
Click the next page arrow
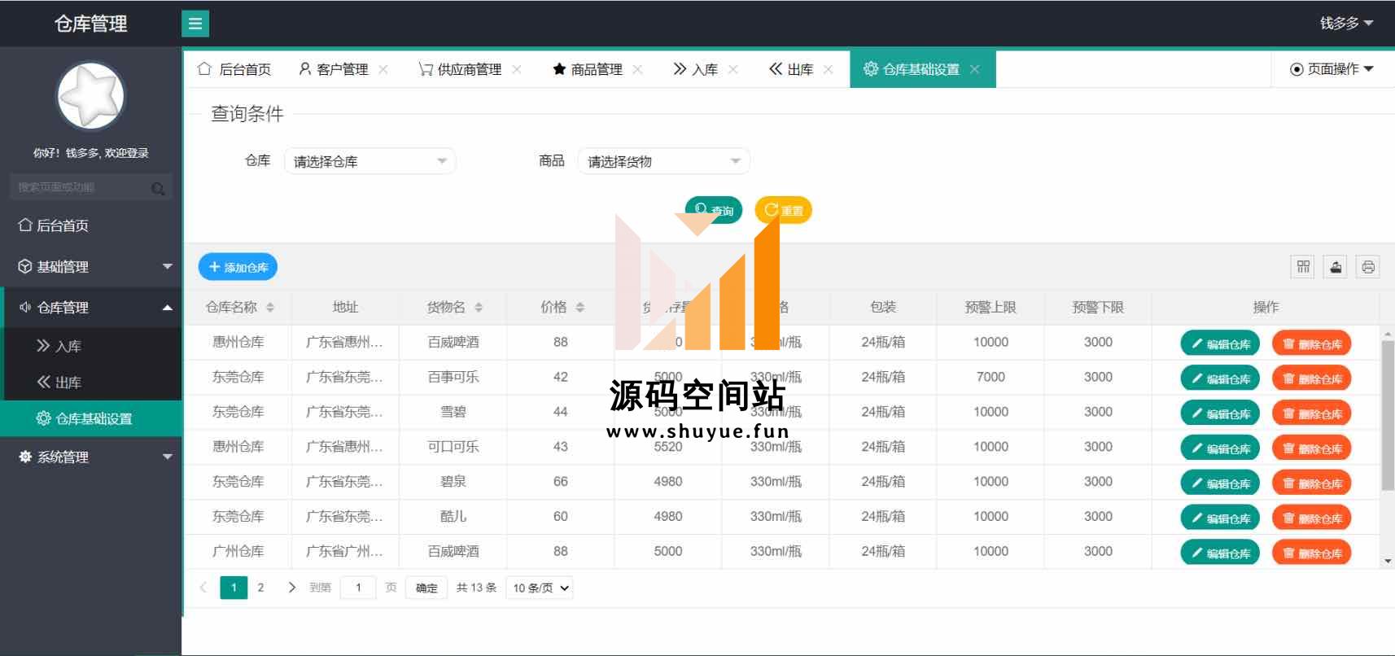[291, 588]
